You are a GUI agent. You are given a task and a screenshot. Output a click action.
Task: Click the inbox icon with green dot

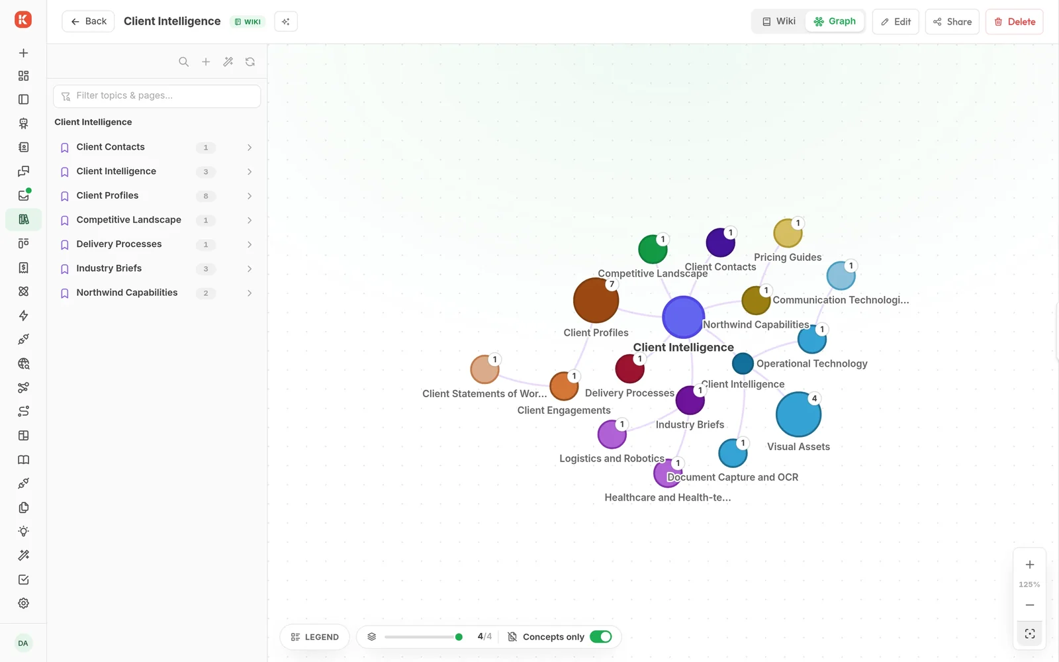[23, 195]
